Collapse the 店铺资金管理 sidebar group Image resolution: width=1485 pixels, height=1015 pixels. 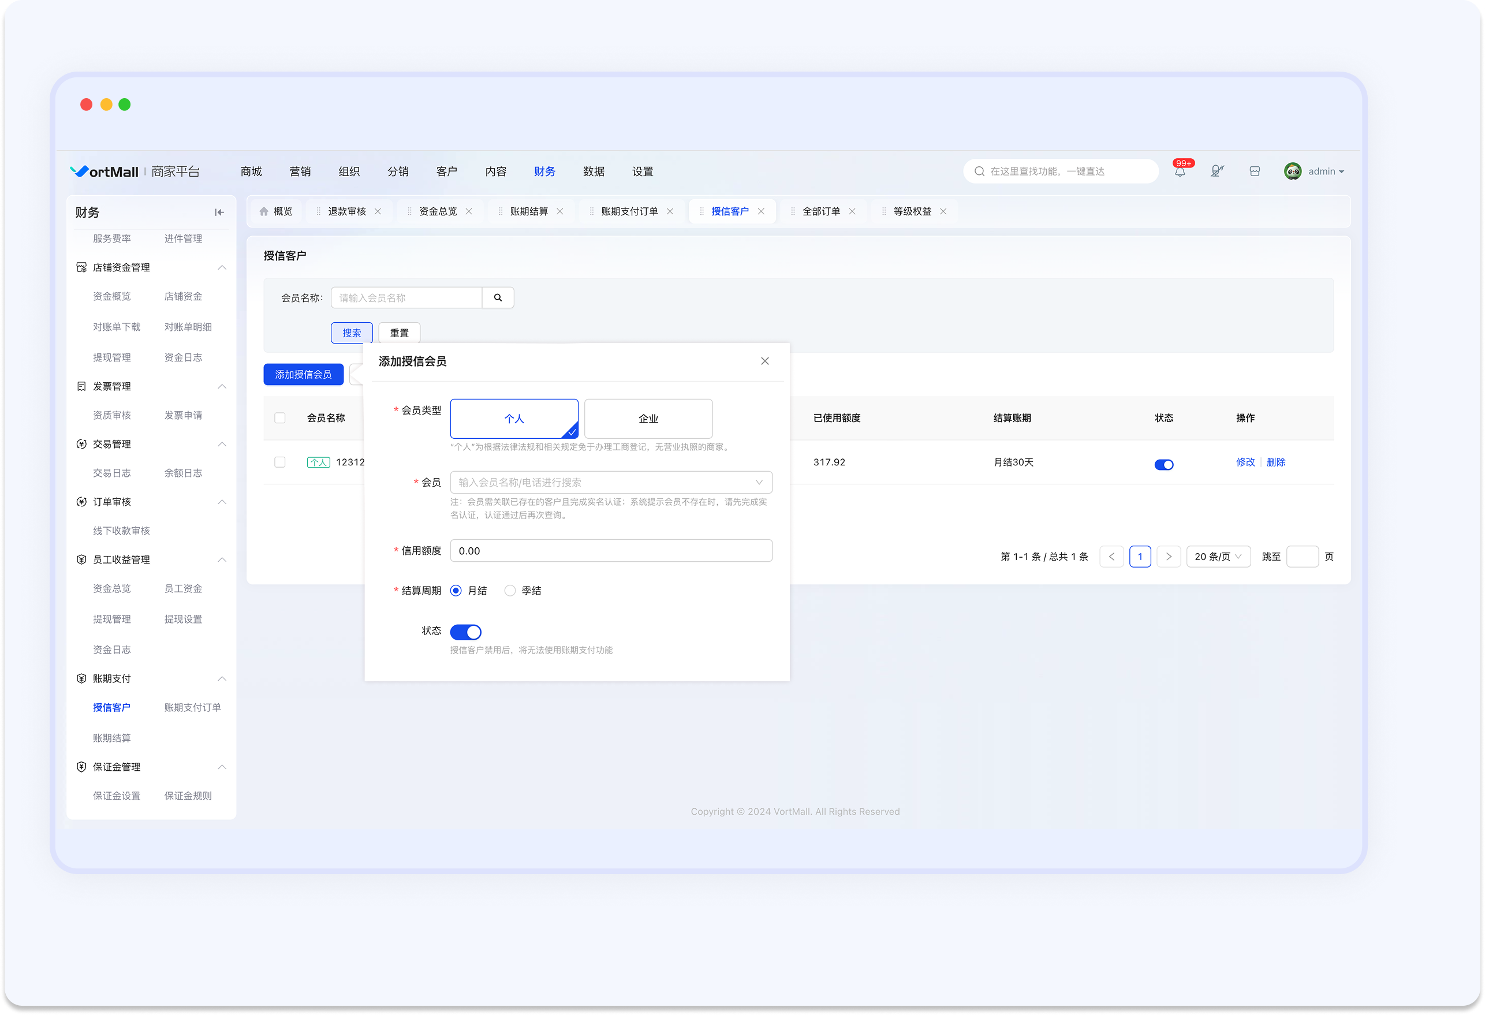(x=222, y=267)
